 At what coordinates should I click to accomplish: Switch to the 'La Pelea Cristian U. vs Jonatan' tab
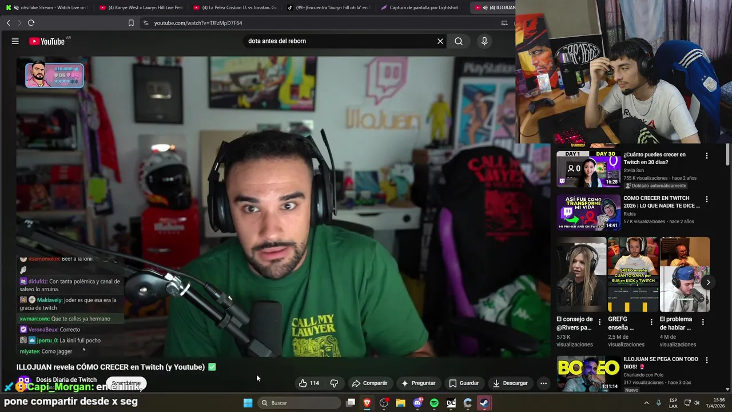tap(234, 7)
